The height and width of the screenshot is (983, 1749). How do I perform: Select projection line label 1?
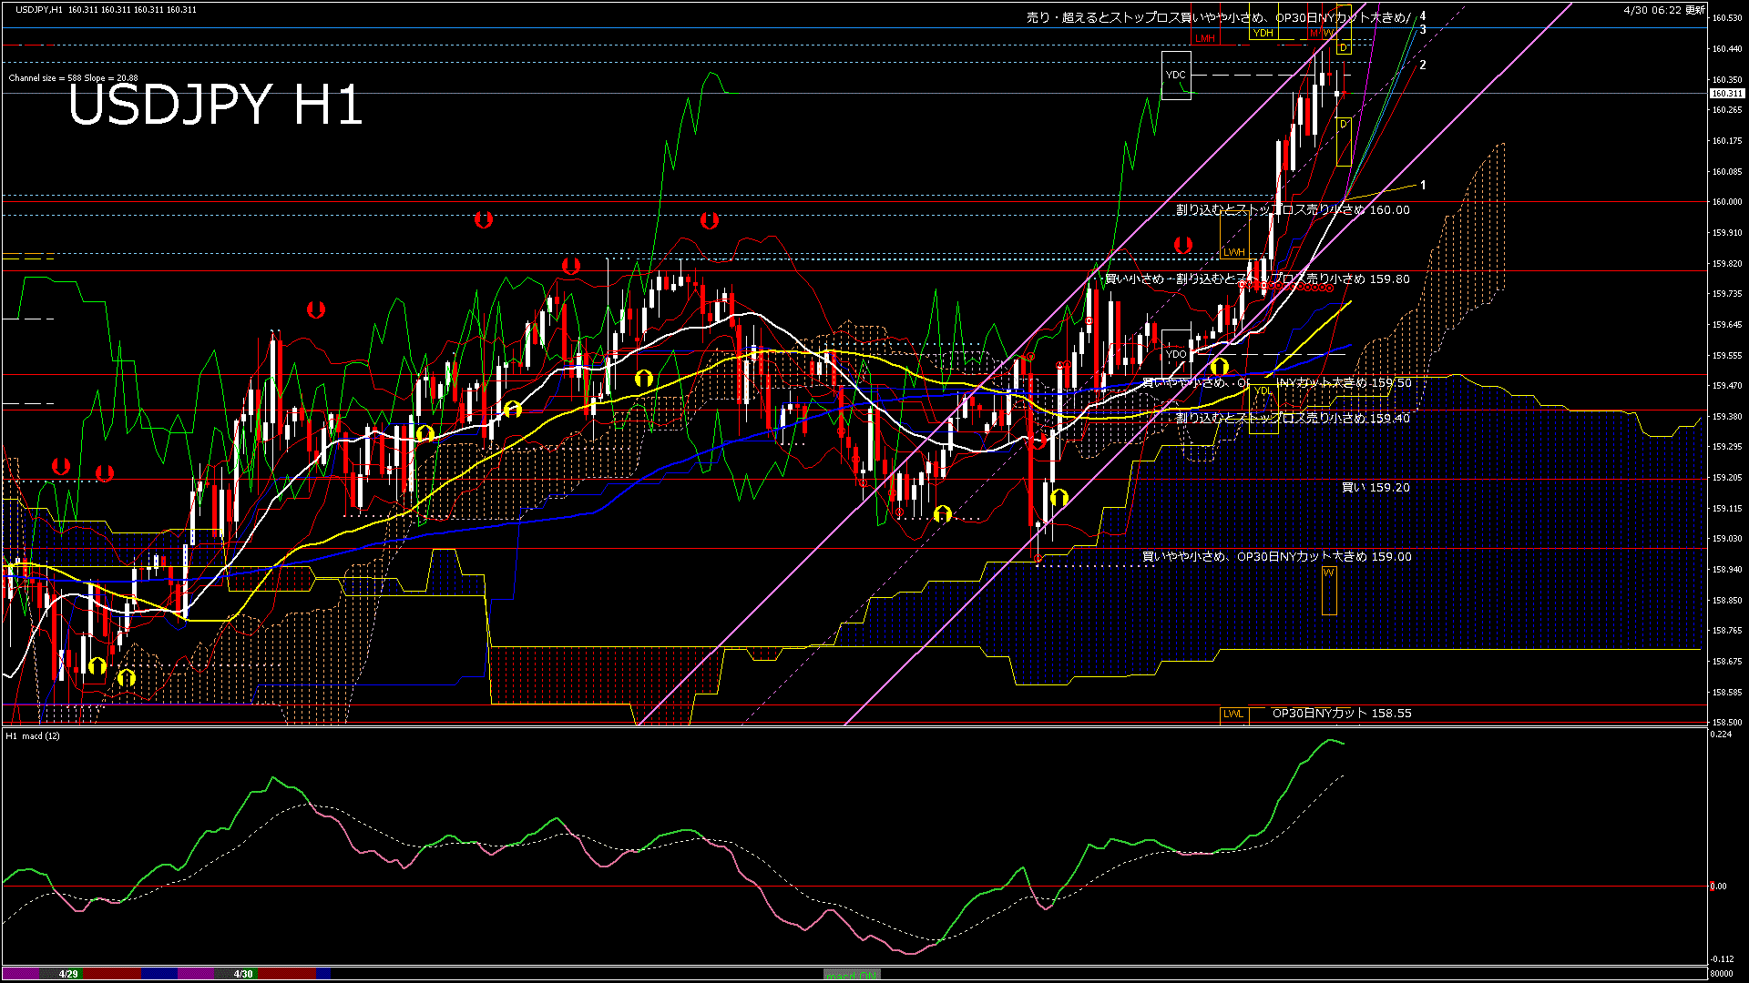1423,185
